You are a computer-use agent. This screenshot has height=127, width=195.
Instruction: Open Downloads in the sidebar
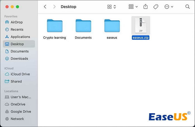19,59
